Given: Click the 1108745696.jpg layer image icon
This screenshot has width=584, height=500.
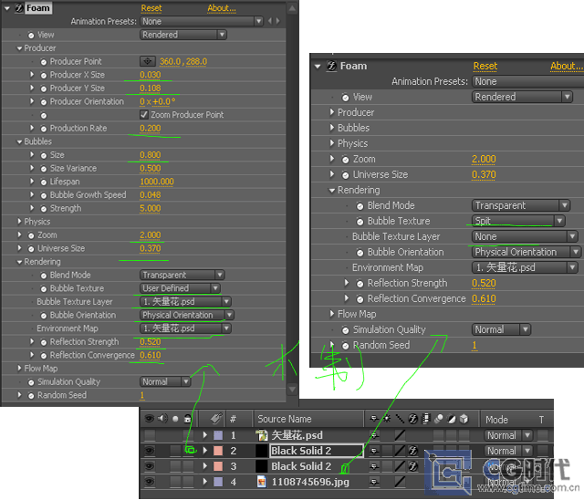Looking at the screenshot, I should pos(262,481).
